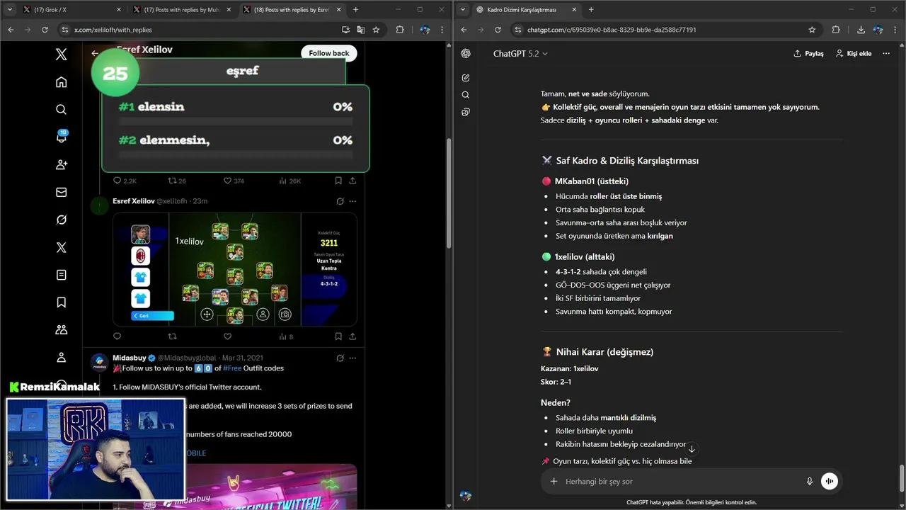Viewport: 906px width, 510px height.
Task: Bookmark the poll post with 26K views
Action: pos(338,181)
